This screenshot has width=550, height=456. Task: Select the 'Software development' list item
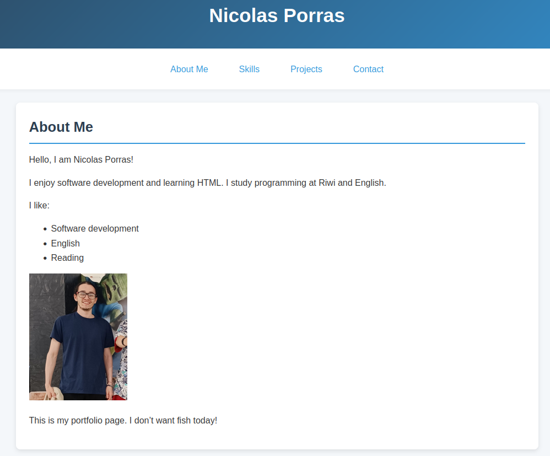pyautogui.click(x=95, y=228)
